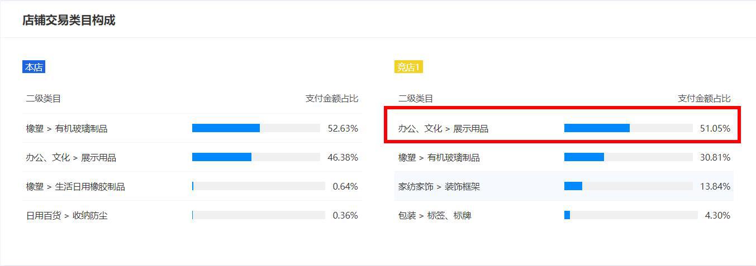Image resolution: width=756 pixels, height=266 pixels.
Task: Select 日用百货 > 收纳防尘 category row
Action: 192,215
